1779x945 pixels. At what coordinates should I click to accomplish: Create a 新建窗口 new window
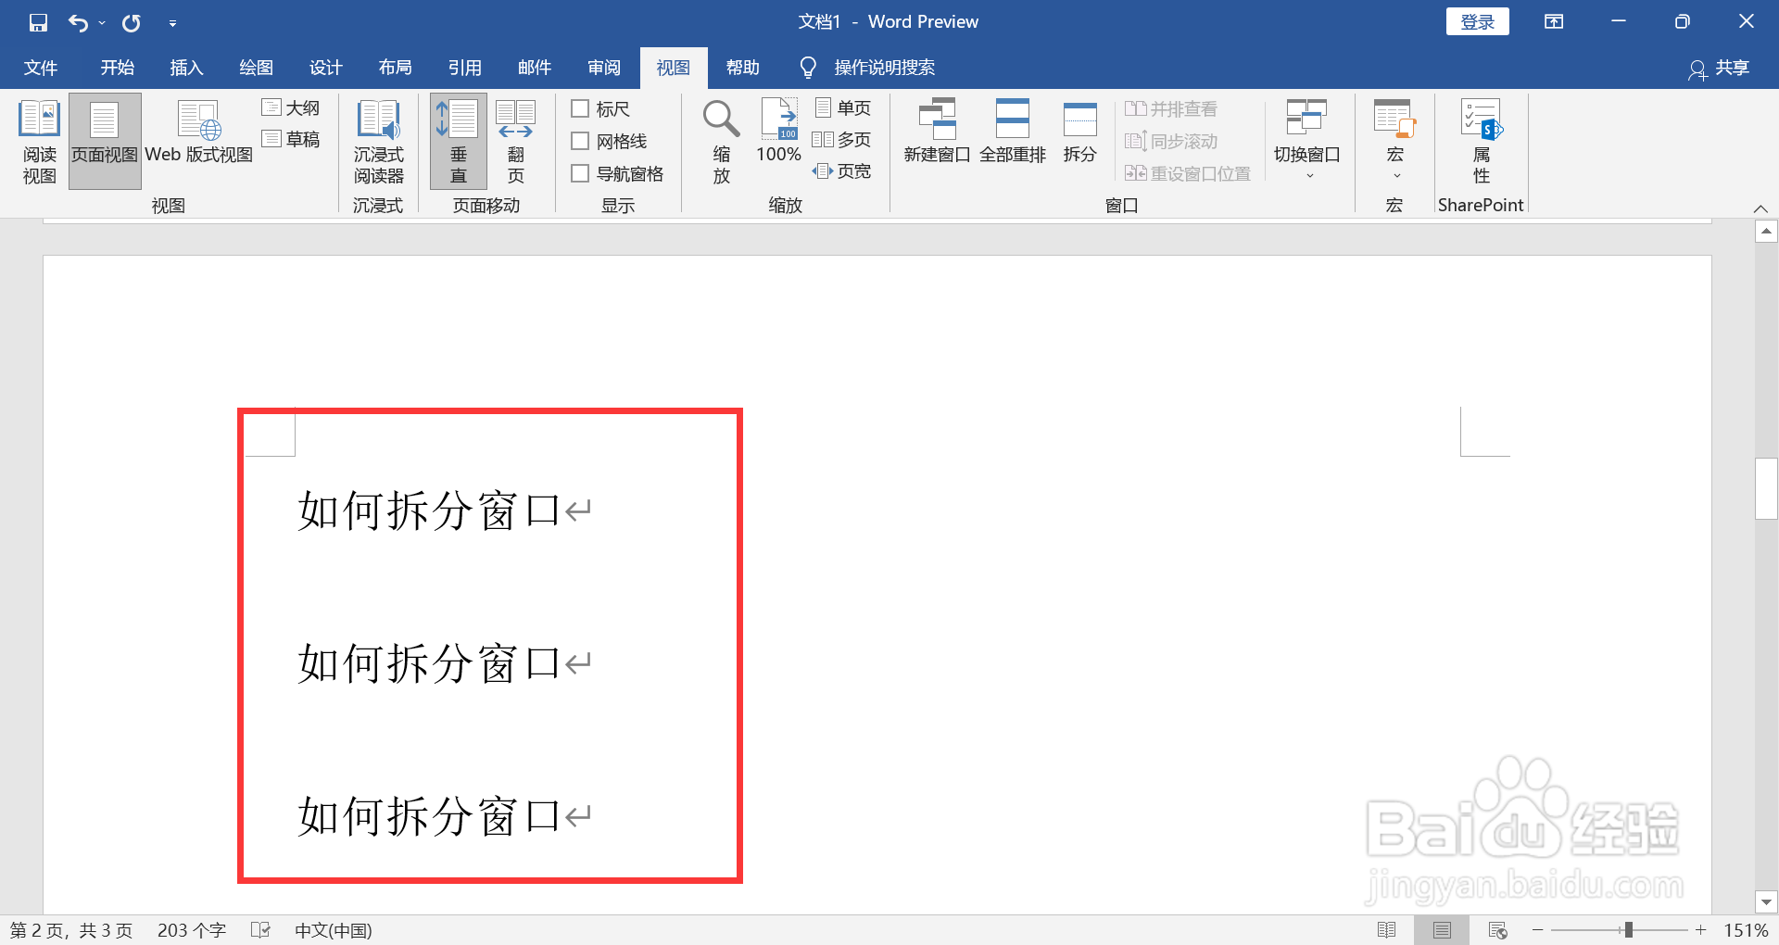point(936,132)
